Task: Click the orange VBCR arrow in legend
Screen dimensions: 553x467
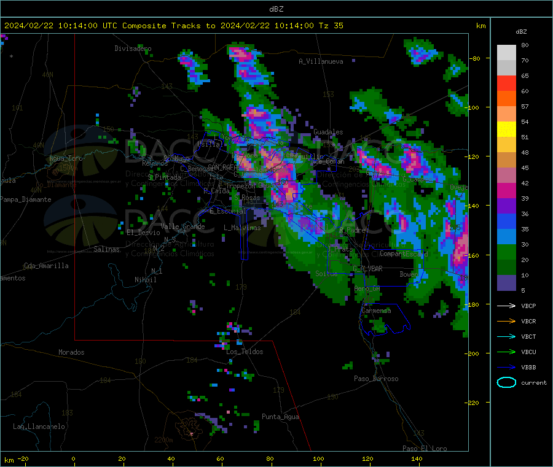Action: click(x=506, y=321)
